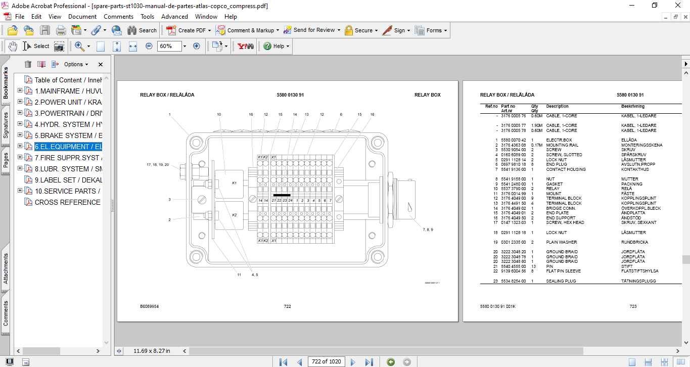The image size is (690, 367).
Task: Click the Save floppy disk icon
Action: point(45,30)
